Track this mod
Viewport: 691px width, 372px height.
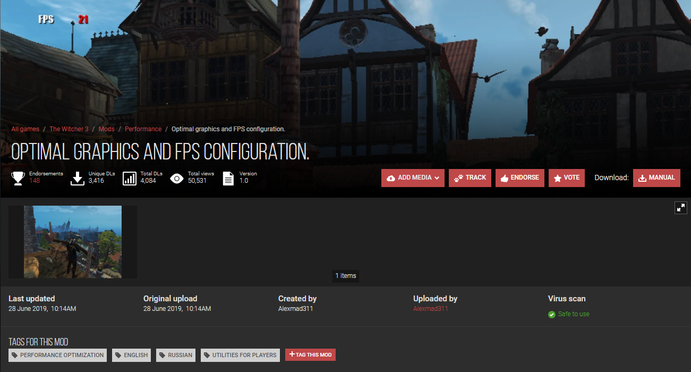click(x=470, y=178)
